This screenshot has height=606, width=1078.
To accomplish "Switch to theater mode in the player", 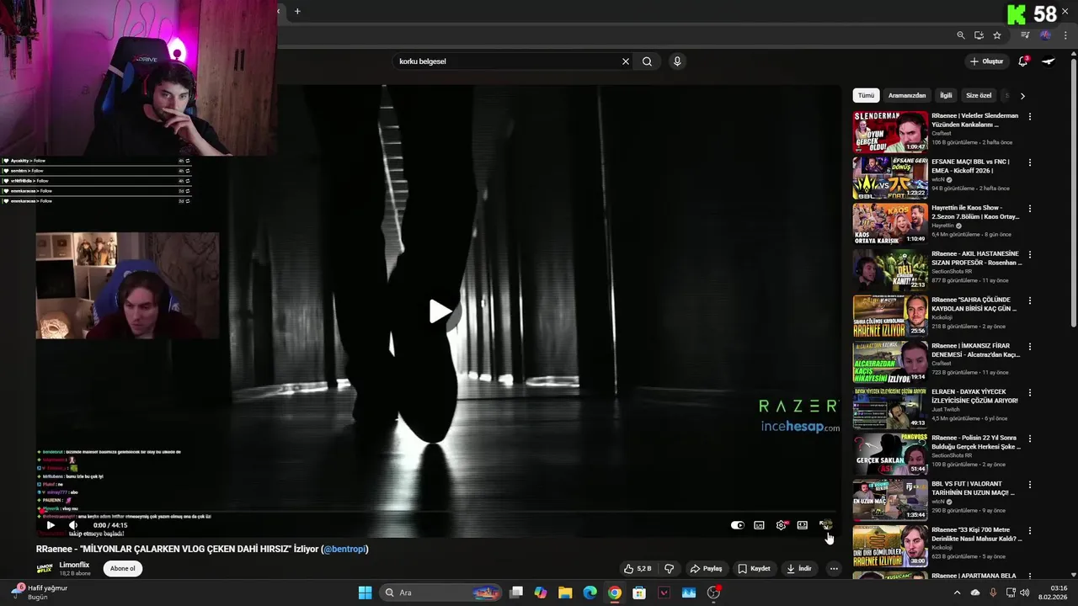I will pos(803,525).
